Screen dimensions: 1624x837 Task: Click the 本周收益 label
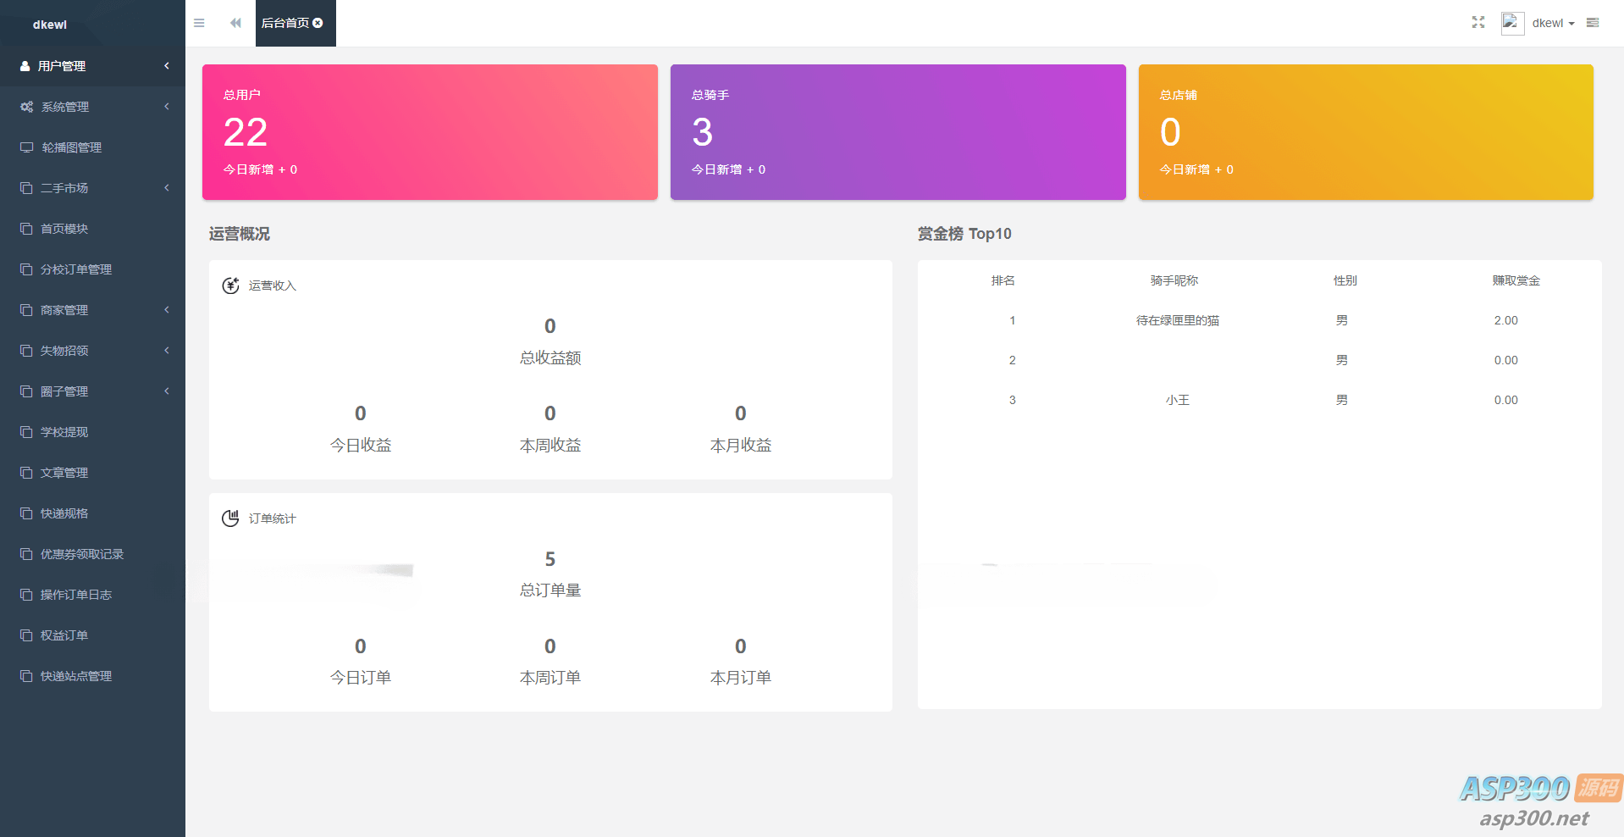(550, 446)
